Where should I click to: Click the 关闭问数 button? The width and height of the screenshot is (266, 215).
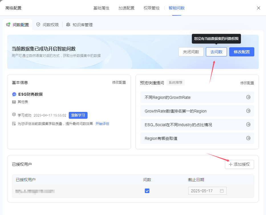point(191,52)
